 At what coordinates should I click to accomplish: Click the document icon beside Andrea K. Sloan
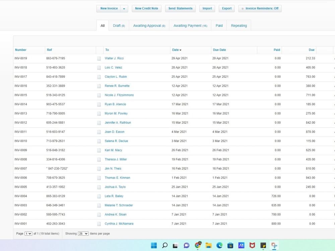coord(99,214)
